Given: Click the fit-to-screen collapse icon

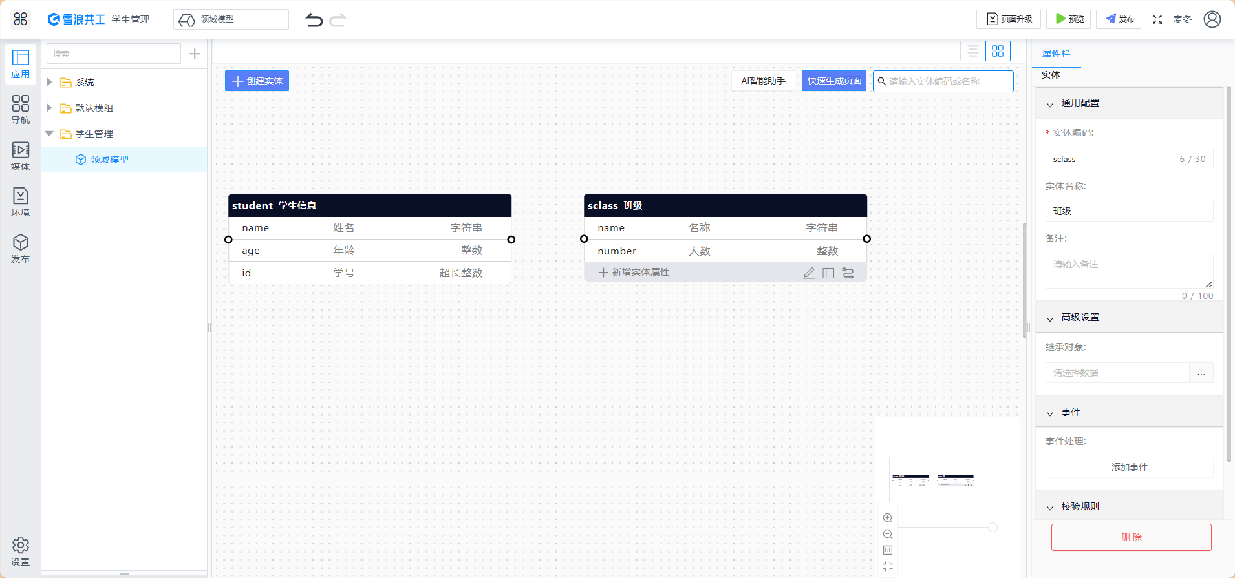Looking at the screenshot, I should pos(888,566).
